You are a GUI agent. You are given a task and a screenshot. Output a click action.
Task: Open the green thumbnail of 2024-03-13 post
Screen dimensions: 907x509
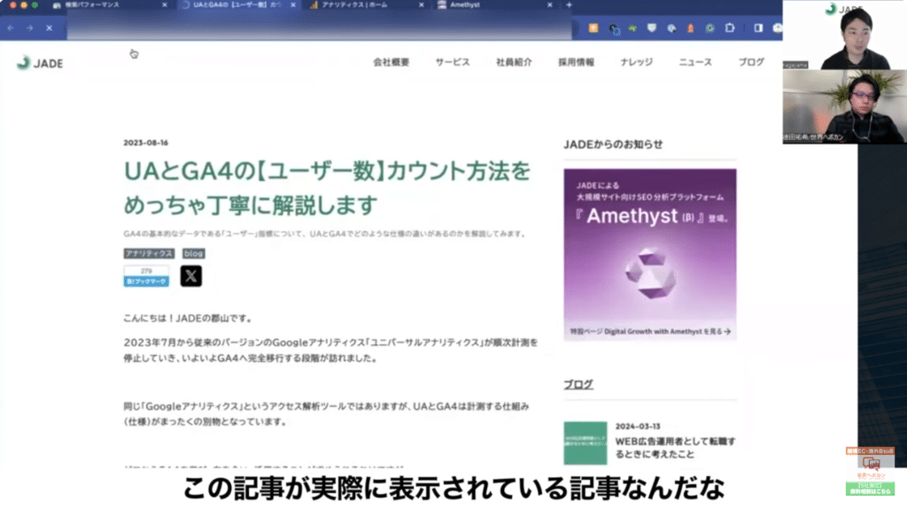tap(585, 443)
